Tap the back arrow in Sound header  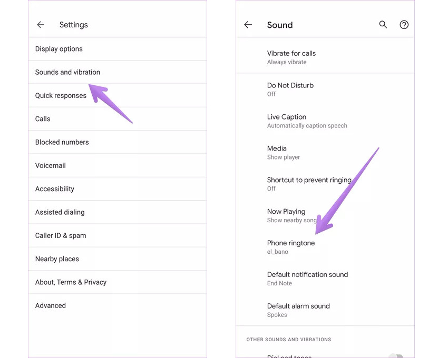point(248,25)
